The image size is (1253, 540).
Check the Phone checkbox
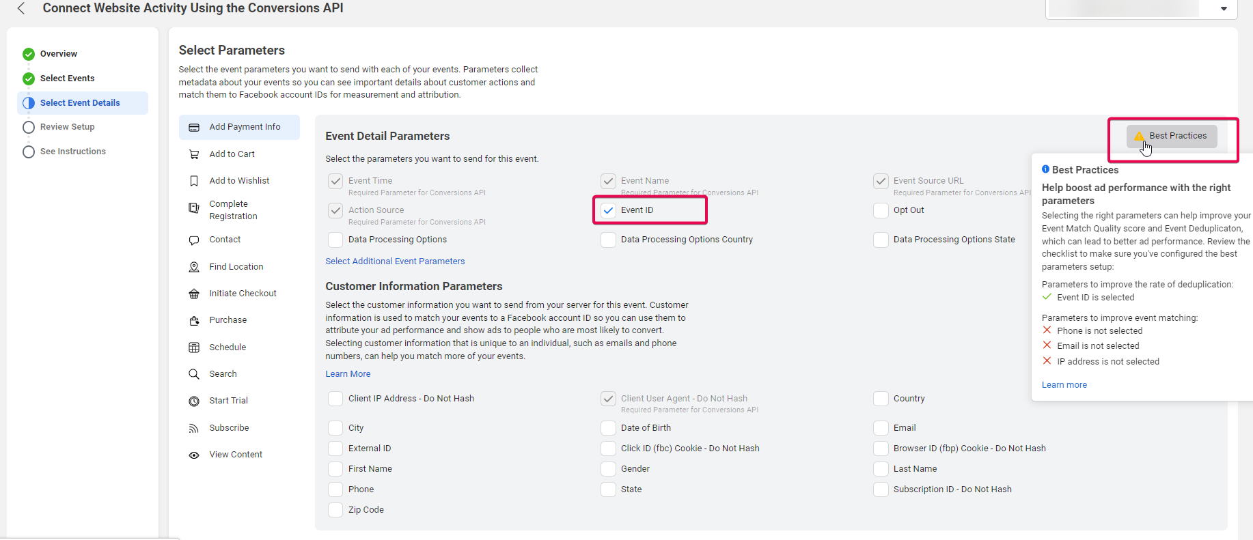[335, 489]
